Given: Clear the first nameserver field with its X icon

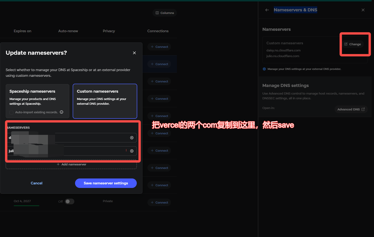Looking at the screenshot, I should click(x=132, y=138).
